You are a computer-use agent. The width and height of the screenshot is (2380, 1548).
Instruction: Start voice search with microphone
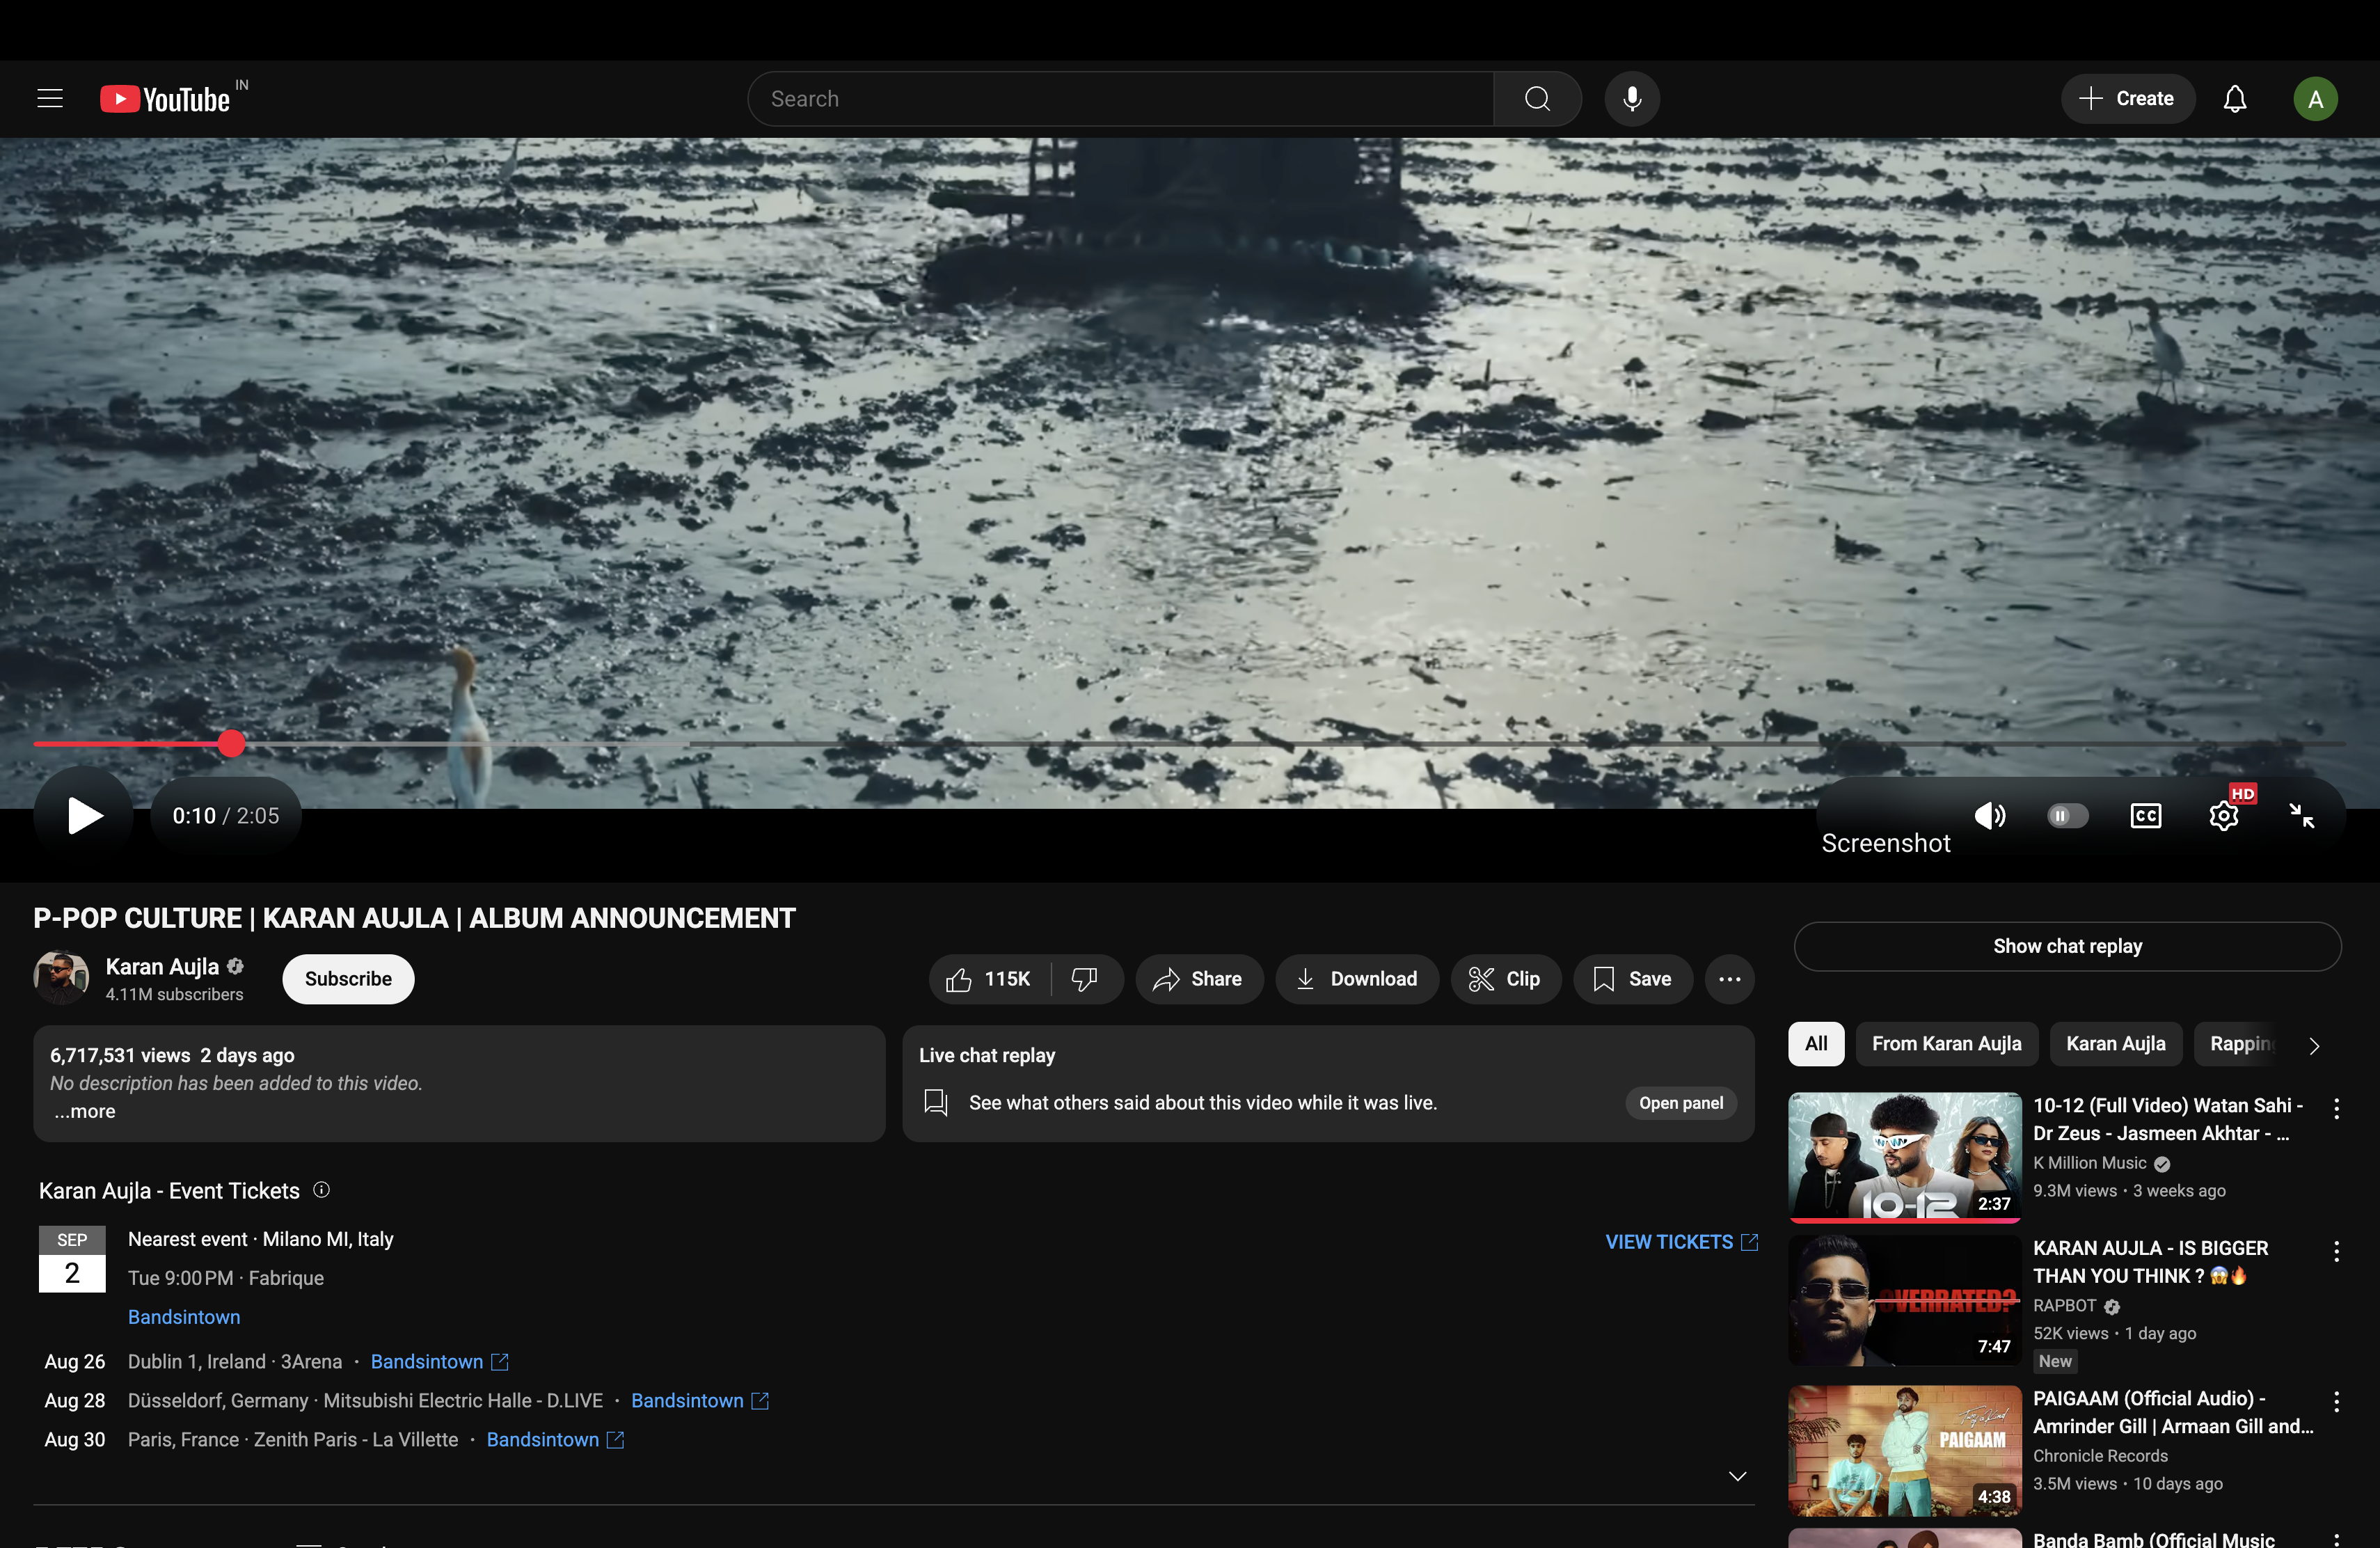[1632, 99]
